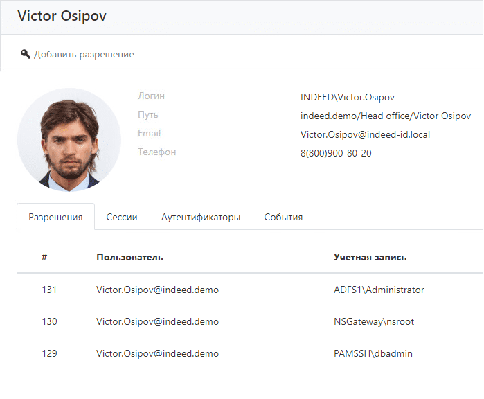Click the user cell in row 129
This screenshot has height=399, width=484.
coord(157,353)
